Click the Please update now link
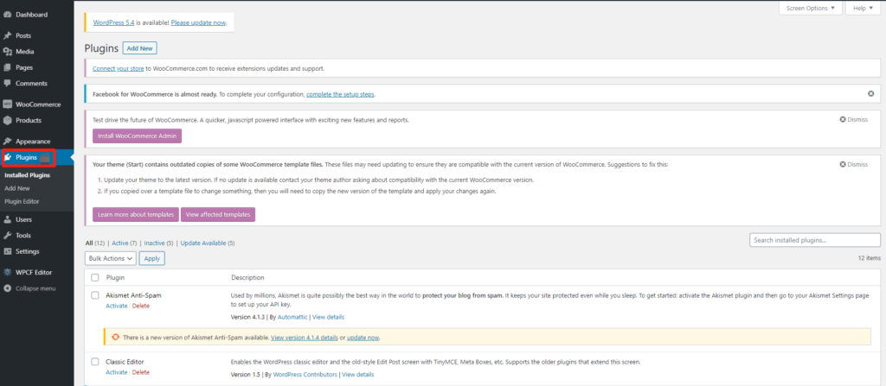The width and height of the screenshot is (886, 386). (199, 23)
